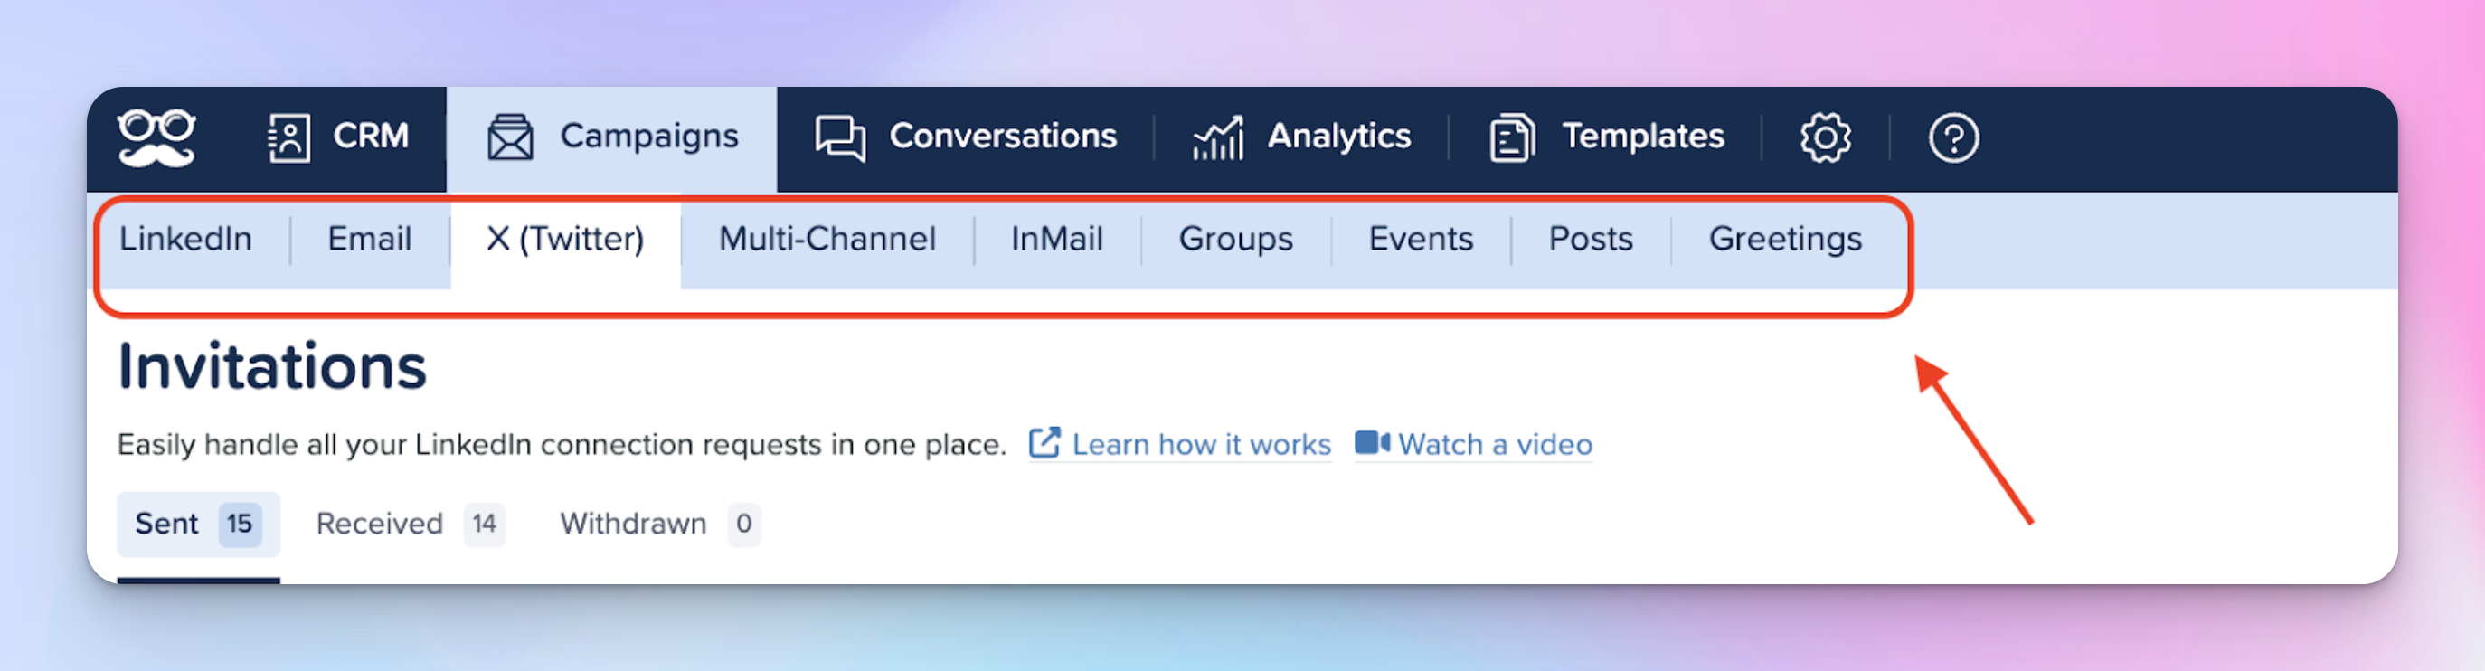
Task: Switch to the Groups tab
Action: [1236, 239]
